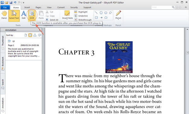This screenshot has height=114, width=189.
Task: Click the annotation text about Australian copyright
Action: coord(24,52)
